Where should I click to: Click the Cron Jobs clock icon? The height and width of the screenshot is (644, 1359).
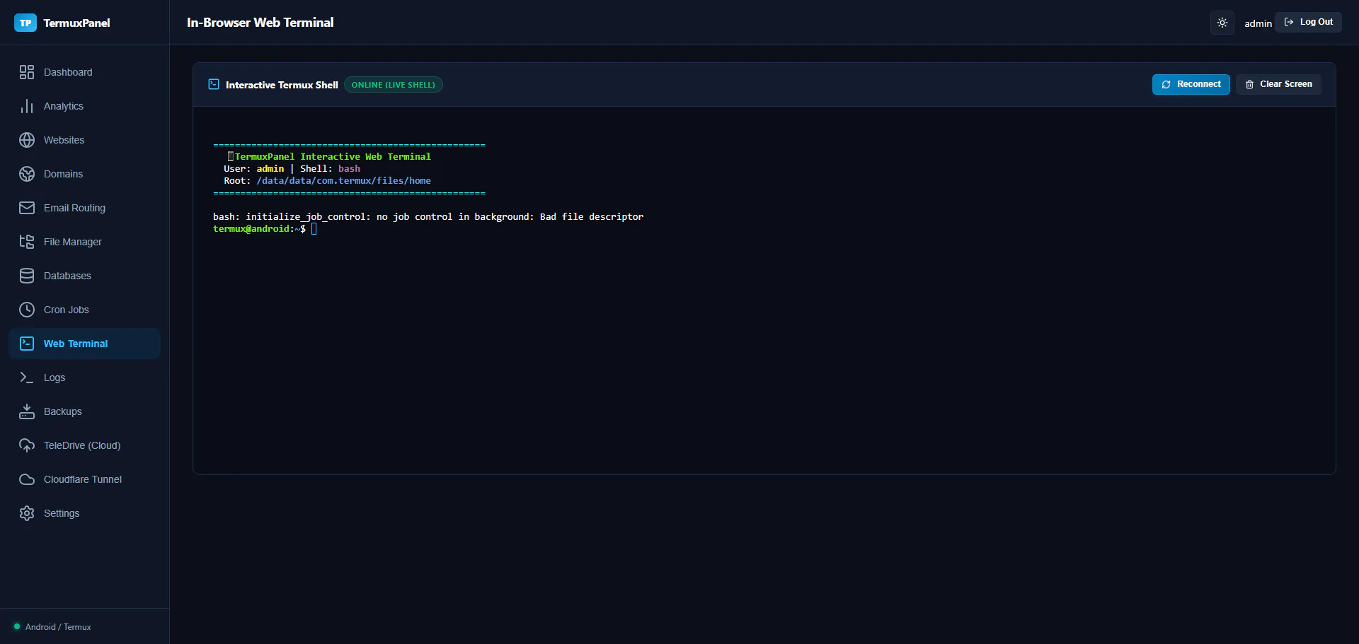(27, 310)
